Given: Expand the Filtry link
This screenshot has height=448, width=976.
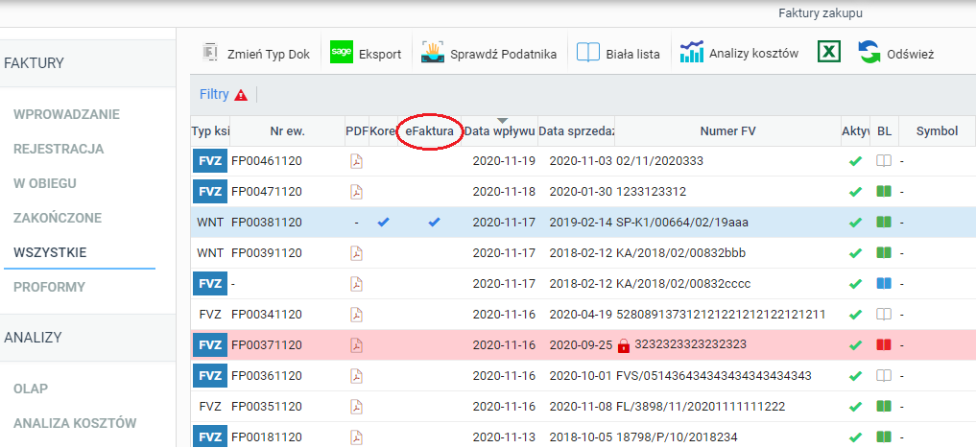Looking at the screenshot, I should click(x=214, y=95).
